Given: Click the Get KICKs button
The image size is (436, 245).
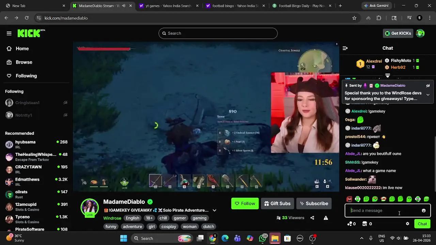Looking at the screenshot, I should 398,33.
